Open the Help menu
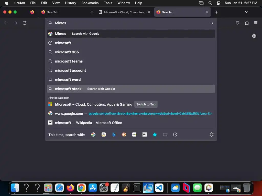 pos(138,3)
